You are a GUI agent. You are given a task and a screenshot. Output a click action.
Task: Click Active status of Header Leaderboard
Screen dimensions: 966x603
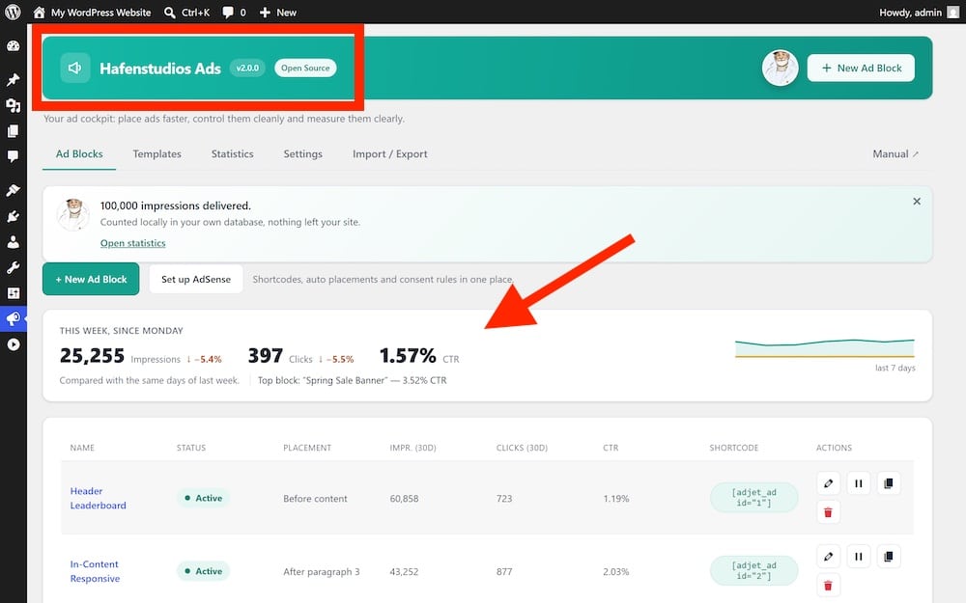point(203,499)
